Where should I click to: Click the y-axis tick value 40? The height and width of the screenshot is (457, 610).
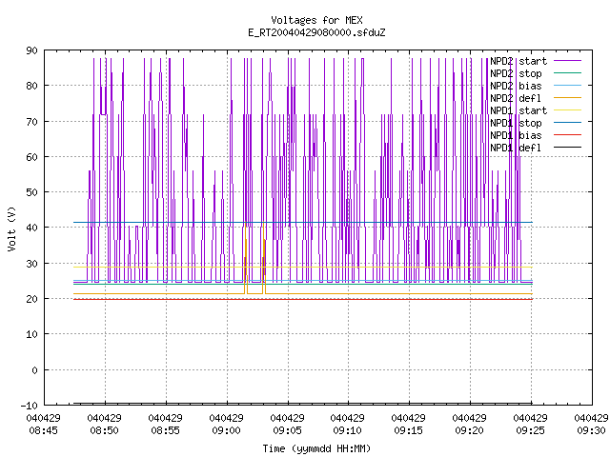31,228
